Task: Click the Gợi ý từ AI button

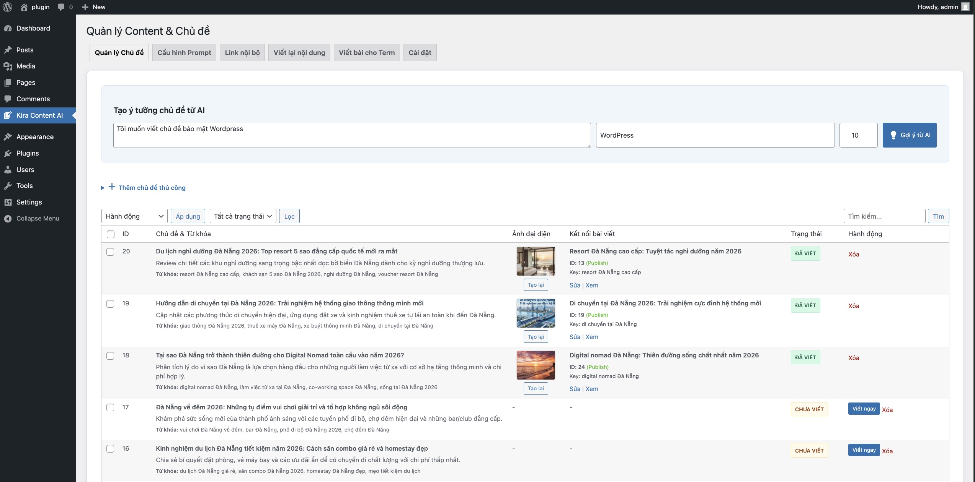Action: point(910,135)
